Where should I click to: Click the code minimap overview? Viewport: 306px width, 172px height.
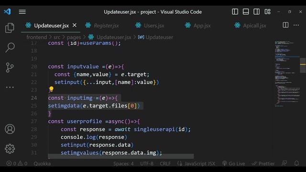[287, 74]
